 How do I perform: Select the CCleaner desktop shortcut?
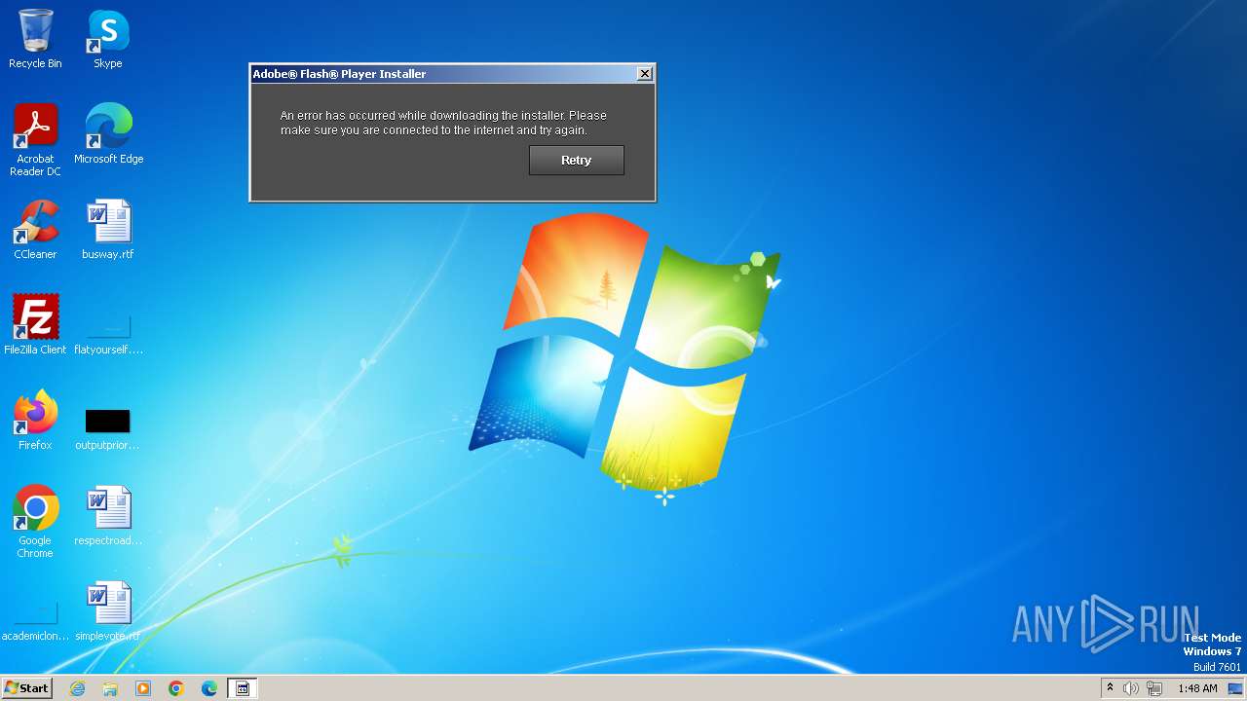click(x=35, y=230)
